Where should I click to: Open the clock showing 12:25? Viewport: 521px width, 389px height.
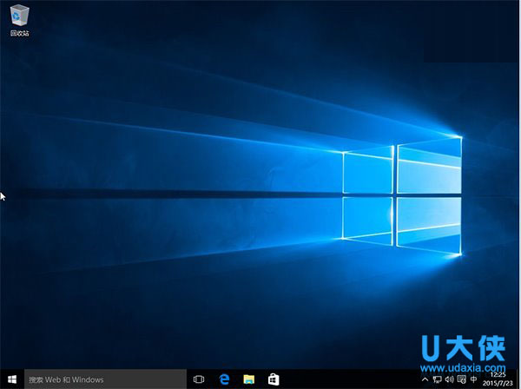coord(498,375)
